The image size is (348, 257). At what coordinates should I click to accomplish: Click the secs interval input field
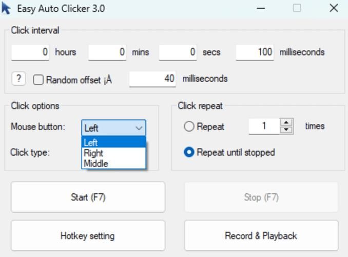pos(178,52)
